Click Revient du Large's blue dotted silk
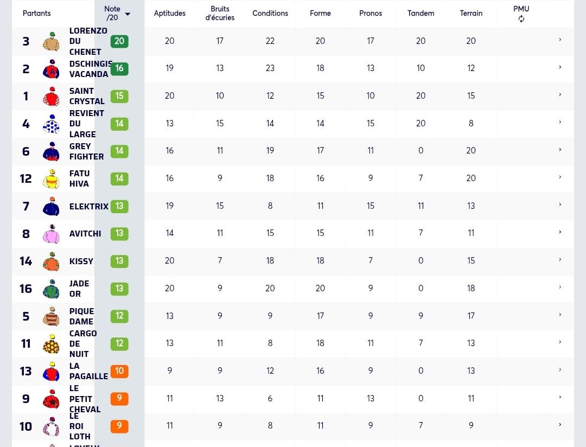 [x=51, y=124]
